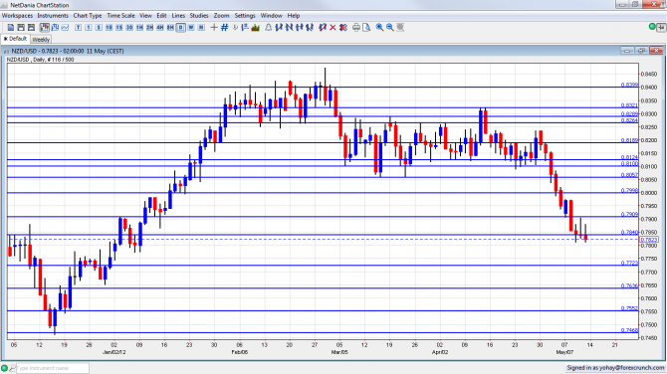Open the Studies menu
The image size is (667, 374).
point(199,15)
